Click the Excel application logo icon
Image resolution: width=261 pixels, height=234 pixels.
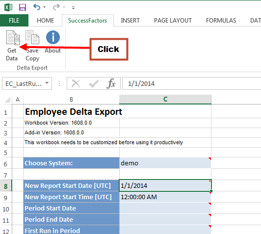(x=8, y=7)
